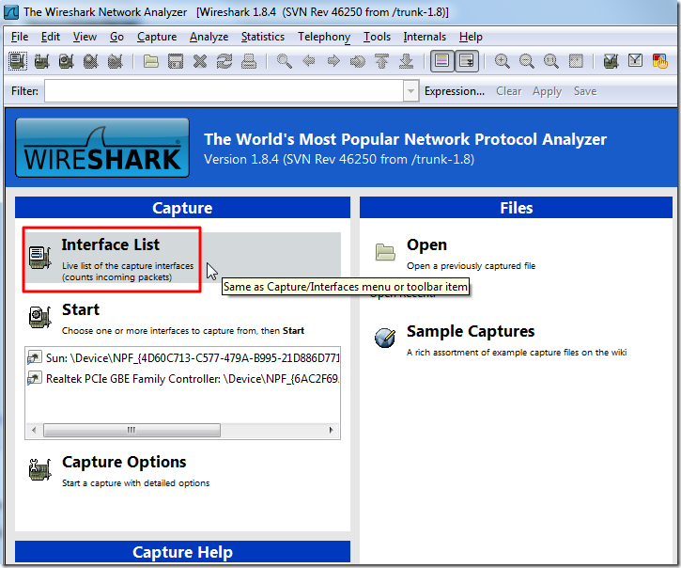This screenshot has height=568, width=681.
Task: Toggle colorize packet list button
Action: click(442, 61)
